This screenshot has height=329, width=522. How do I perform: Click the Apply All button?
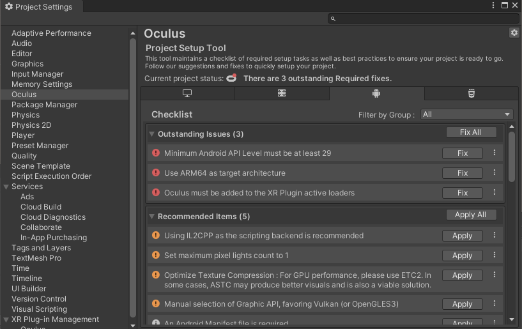click(471, 215)
